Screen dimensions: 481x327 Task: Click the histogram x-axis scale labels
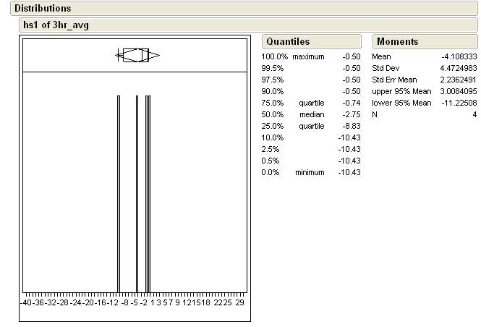tap(135, 302)
